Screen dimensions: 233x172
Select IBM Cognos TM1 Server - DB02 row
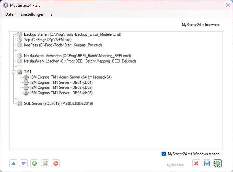coord(61,87)
